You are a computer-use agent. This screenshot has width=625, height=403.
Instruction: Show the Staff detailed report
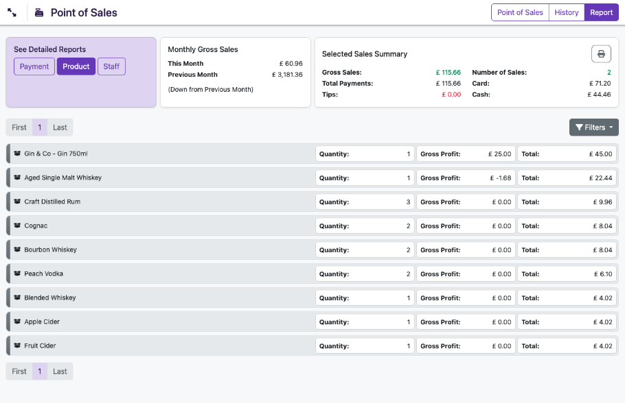click(111, 66)
